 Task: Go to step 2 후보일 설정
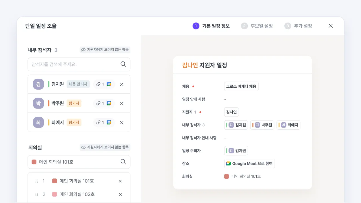pyautogui.click(x=257, y=26)
